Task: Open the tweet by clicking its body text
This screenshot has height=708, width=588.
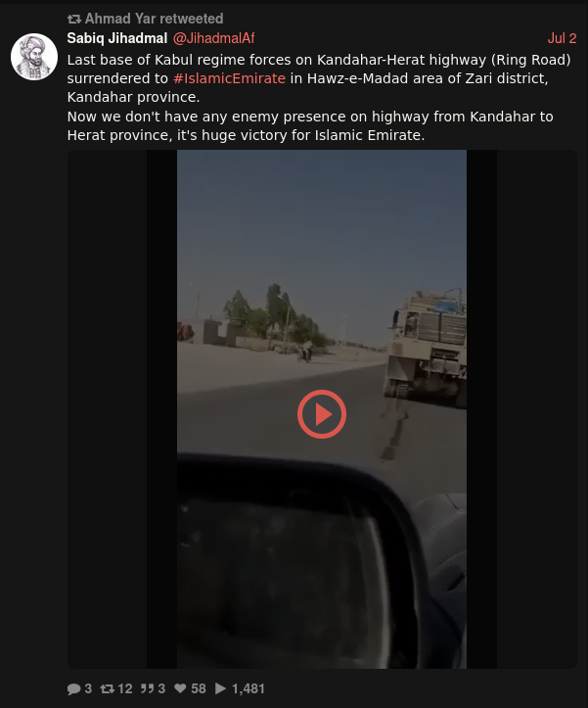Action: pos(319,98)
